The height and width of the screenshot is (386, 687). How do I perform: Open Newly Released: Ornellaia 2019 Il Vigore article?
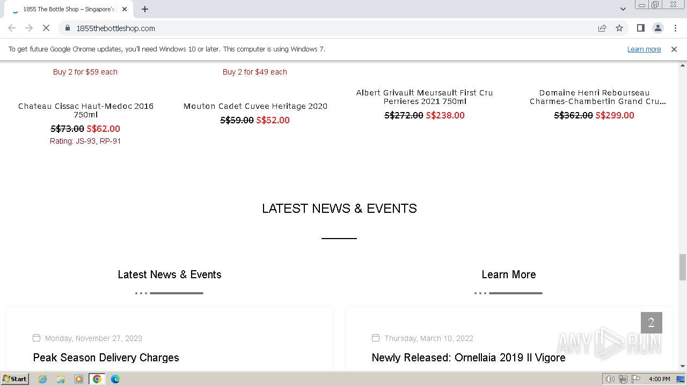(x=469, y=358)
